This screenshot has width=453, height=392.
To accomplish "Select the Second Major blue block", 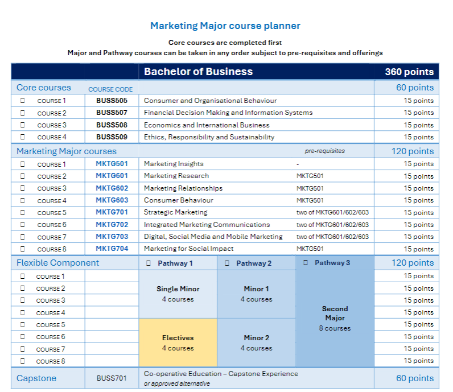I will (335, 318).
